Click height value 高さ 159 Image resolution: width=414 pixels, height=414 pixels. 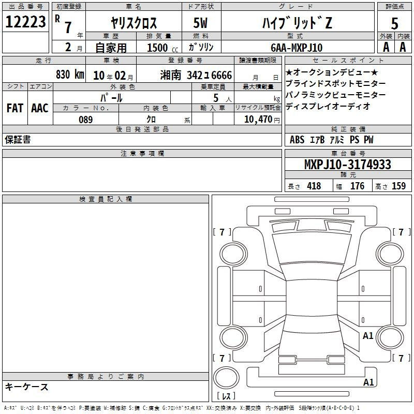[x=391, y=186]
